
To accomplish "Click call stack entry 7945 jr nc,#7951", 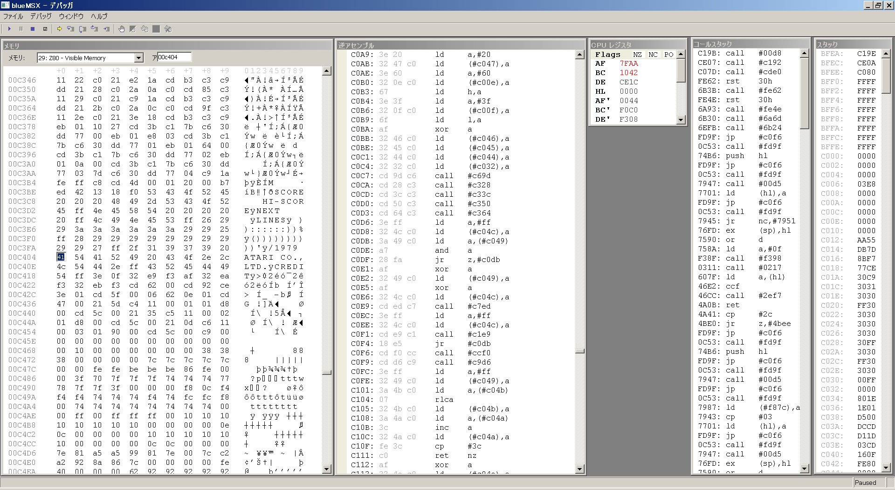I will pyautogui.click(x=747, y=221).
